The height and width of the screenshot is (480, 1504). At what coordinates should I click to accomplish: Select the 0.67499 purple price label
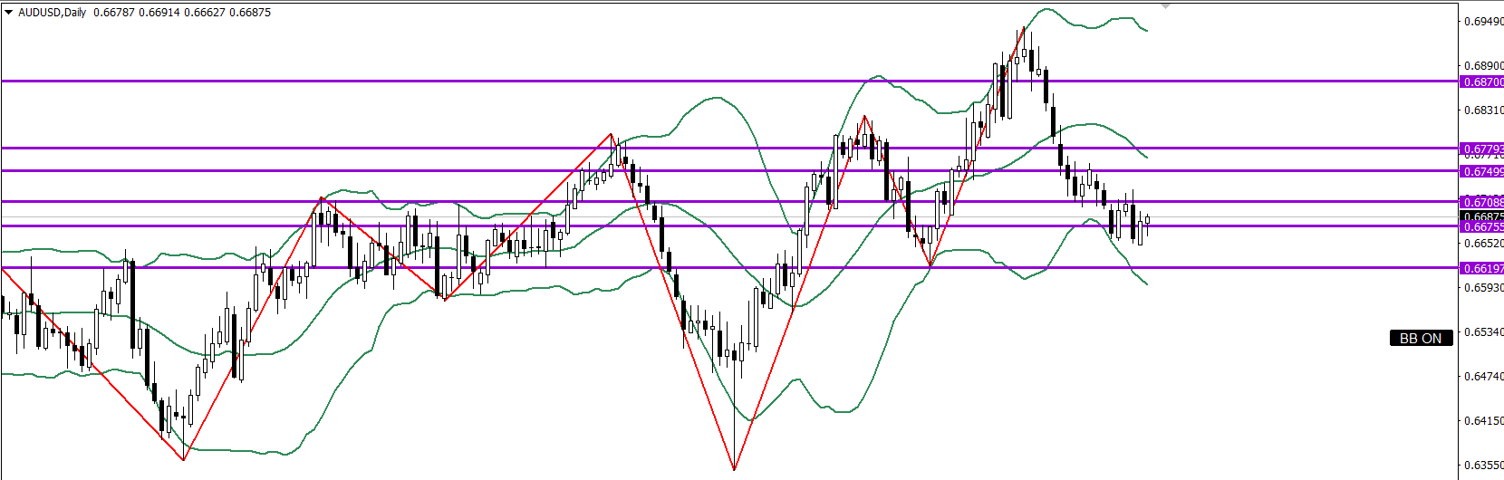click(1482, 171)
